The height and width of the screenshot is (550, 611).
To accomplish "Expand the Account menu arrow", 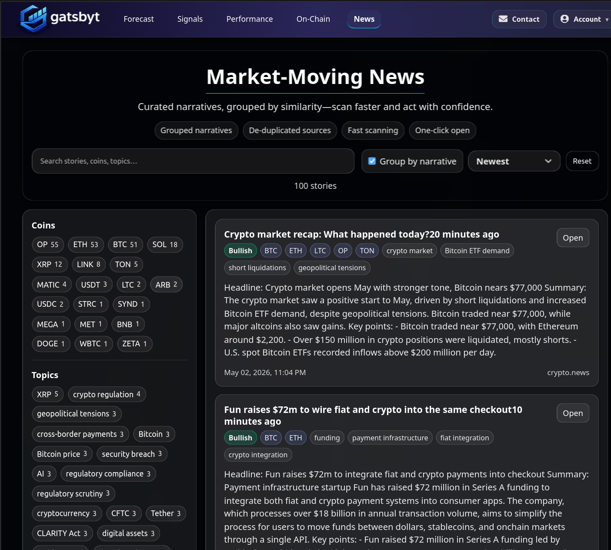I will click(x=607, y=20).
